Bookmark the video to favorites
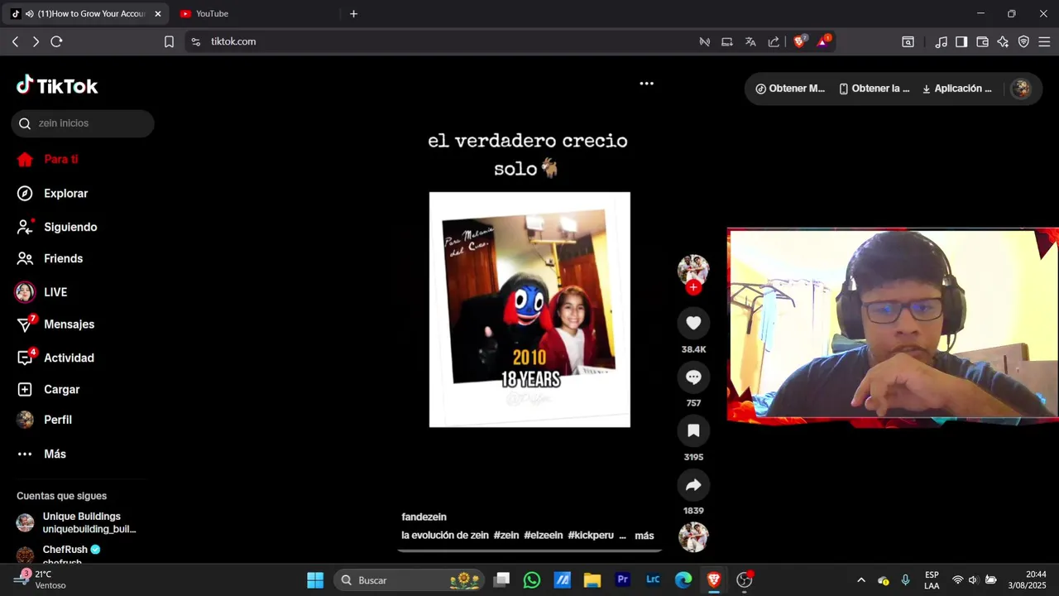Image resolution: width=1059 pixels, height=596 pixels. tap(693, 430)
